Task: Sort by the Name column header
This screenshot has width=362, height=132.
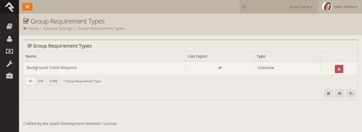Action: pyautogui.click(x=31, y=56)
